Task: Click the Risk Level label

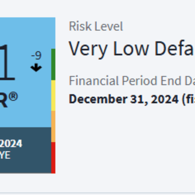Action: 96,26
